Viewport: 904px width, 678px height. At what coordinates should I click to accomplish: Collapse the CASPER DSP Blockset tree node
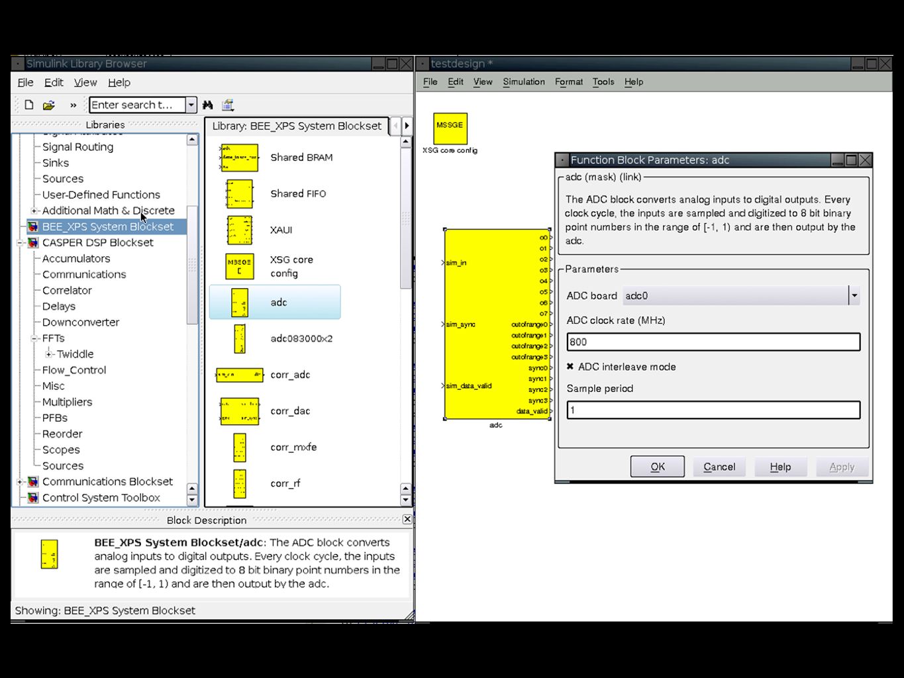pos(21,242)
